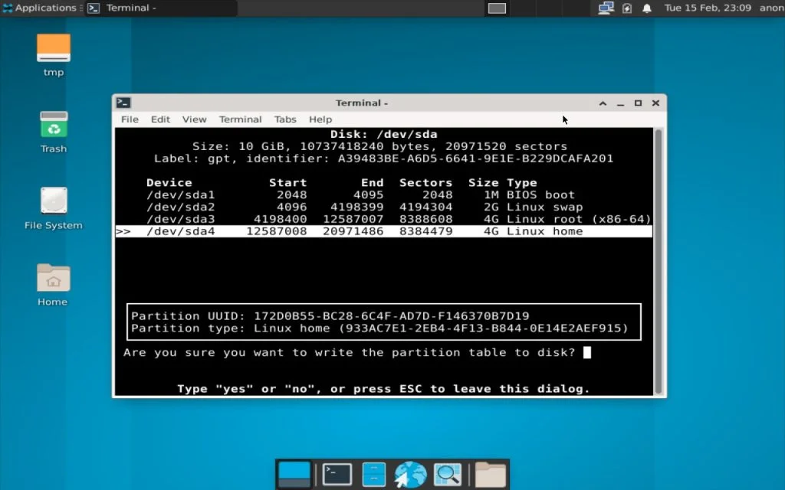Image resolution: width=785 pixels, height=490 pixels.
Task: Select the desktop preview thumbnail in the dock
Action: point(294,473)
